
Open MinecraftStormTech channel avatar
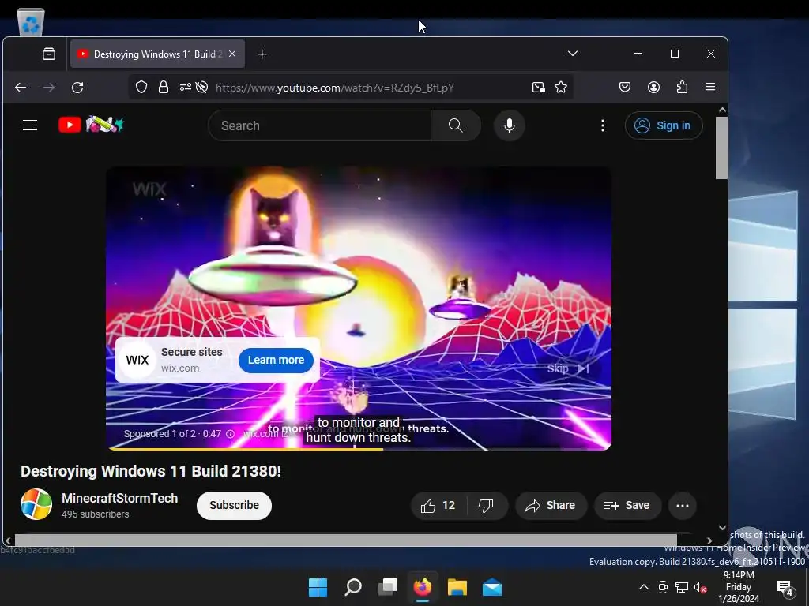(36, 504)
